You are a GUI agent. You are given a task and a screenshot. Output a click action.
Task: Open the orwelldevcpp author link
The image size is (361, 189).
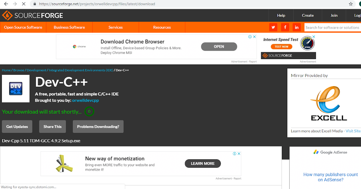click(x=85, y=100)
